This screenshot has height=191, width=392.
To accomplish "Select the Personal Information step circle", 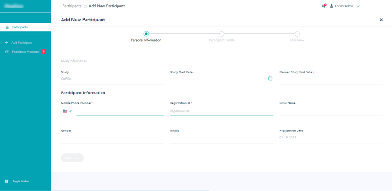I will [x=146, y=34].
